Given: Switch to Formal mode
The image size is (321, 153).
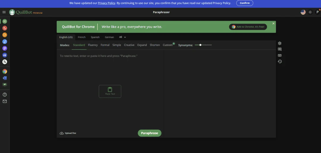Looking at the screenshot, I should [x=105, y=45].
